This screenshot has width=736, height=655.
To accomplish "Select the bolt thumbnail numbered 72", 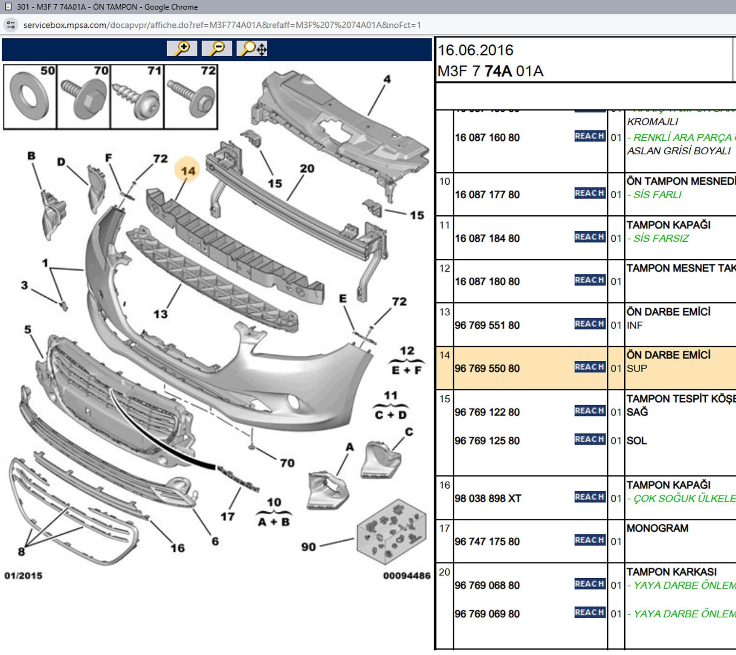I will click(x=191, y=97).
